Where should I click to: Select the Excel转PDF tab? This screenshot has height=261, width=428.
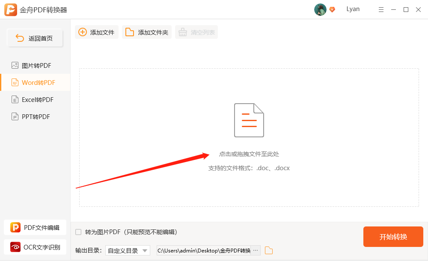click(35, 99)
